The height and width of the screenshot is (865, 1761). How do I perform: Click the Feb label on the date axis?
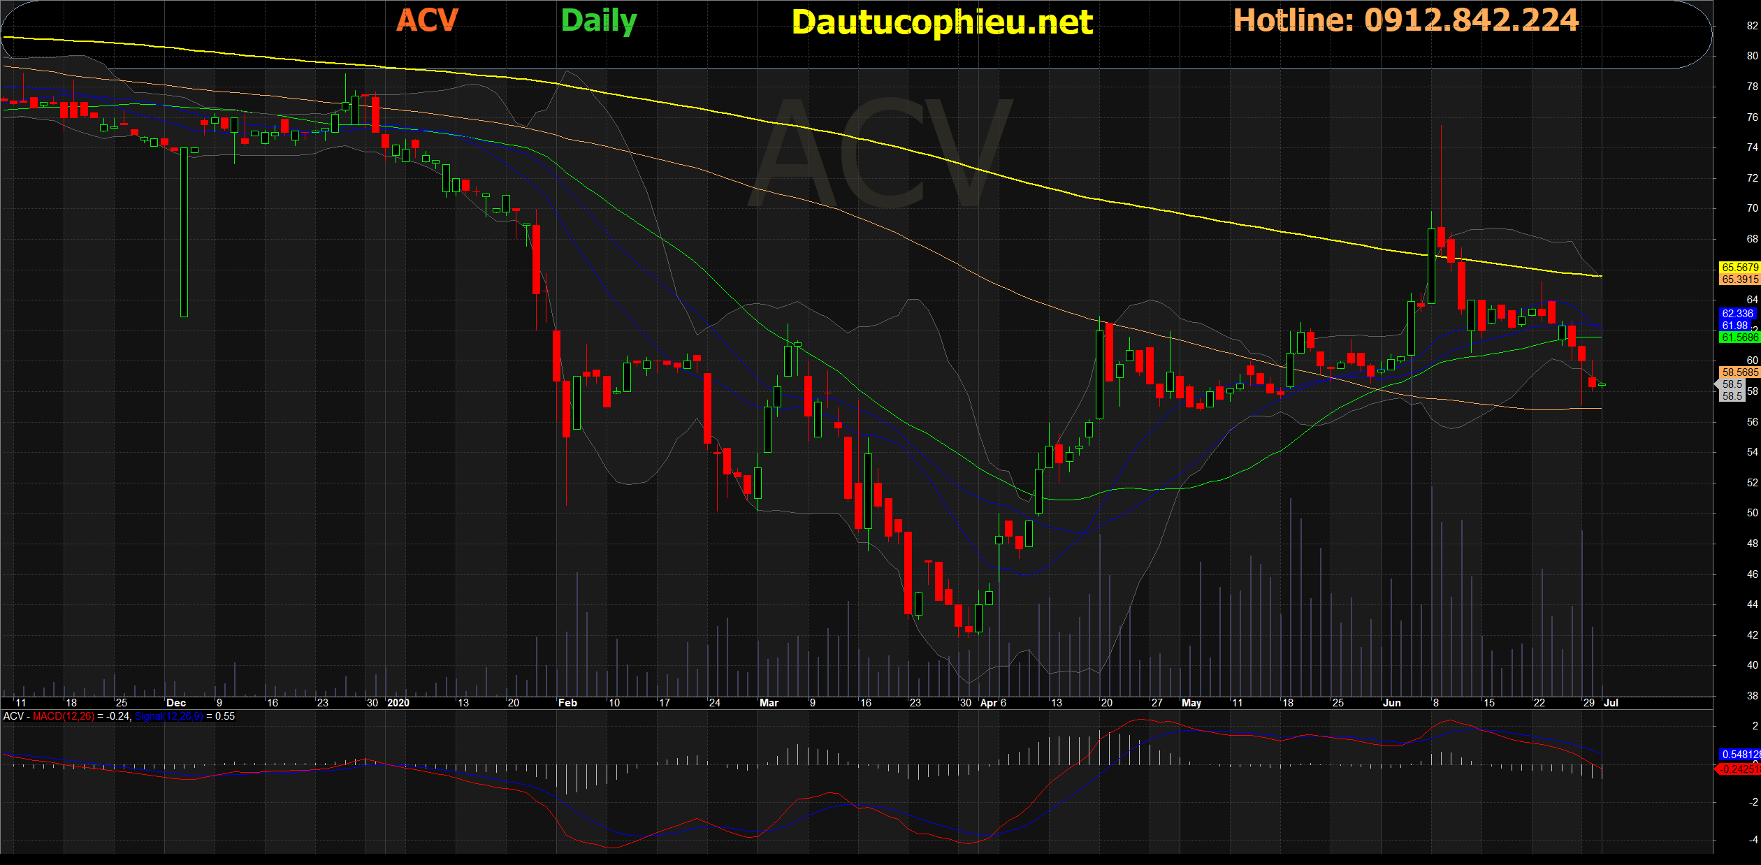pos(567,703)
